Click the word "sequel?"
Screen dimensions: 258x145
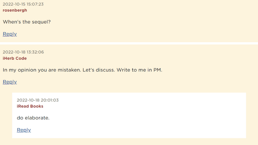click(41, 22)
